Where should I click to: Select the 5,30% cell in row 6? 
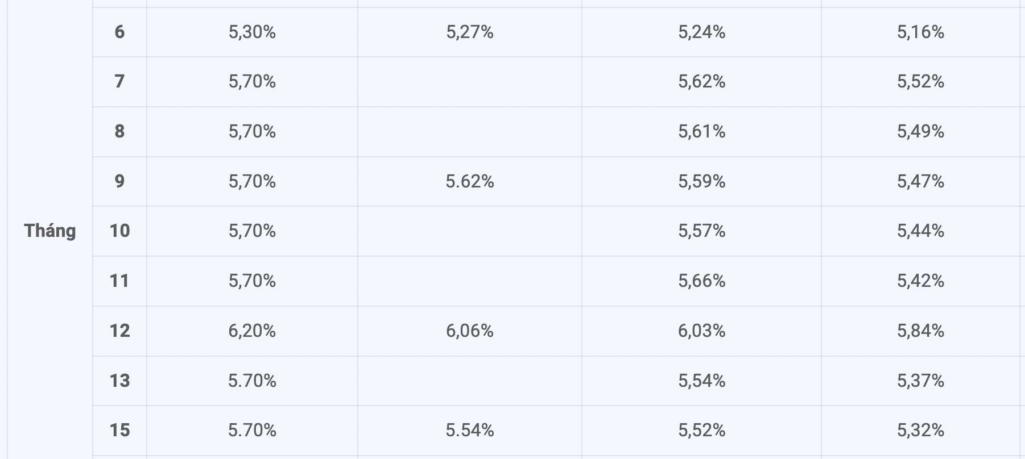point(252,32)
